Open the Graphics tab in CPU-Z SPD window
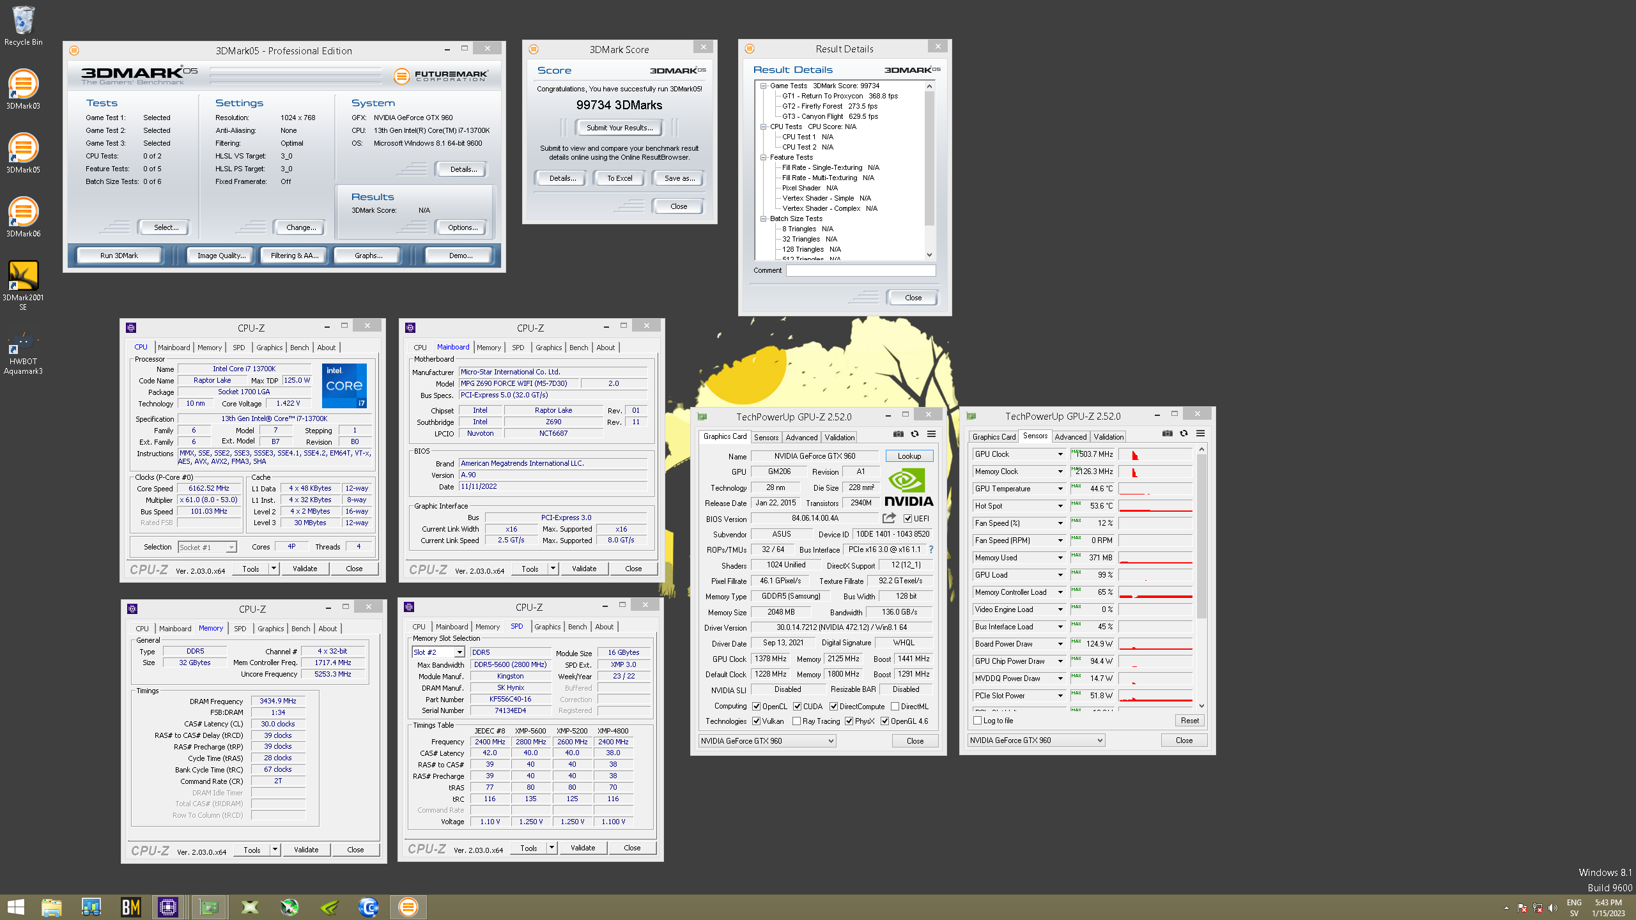This screenshot has width=1636, height=920. pos(548,627)
